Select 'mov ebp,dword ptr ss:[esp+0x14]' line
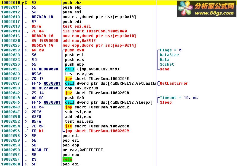This screenshot has width=237, height=166. [99, 45]
